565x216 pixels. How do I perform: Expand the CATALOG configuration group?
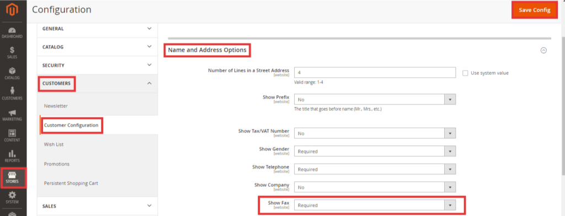[x=97, y=47]
